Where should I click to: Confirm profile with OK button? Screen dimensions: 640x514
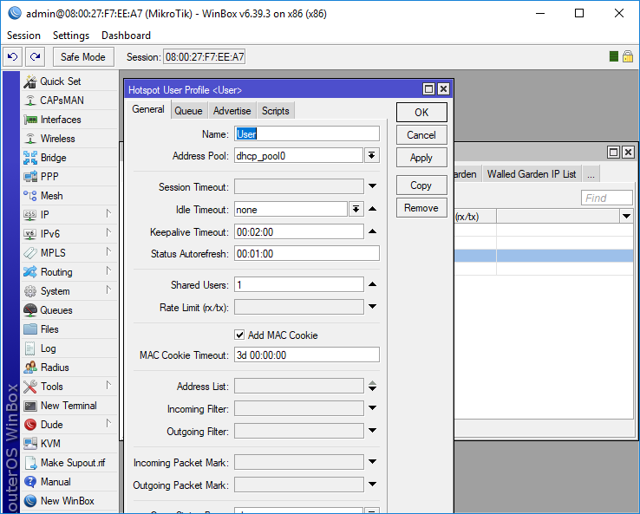[421, 112]
